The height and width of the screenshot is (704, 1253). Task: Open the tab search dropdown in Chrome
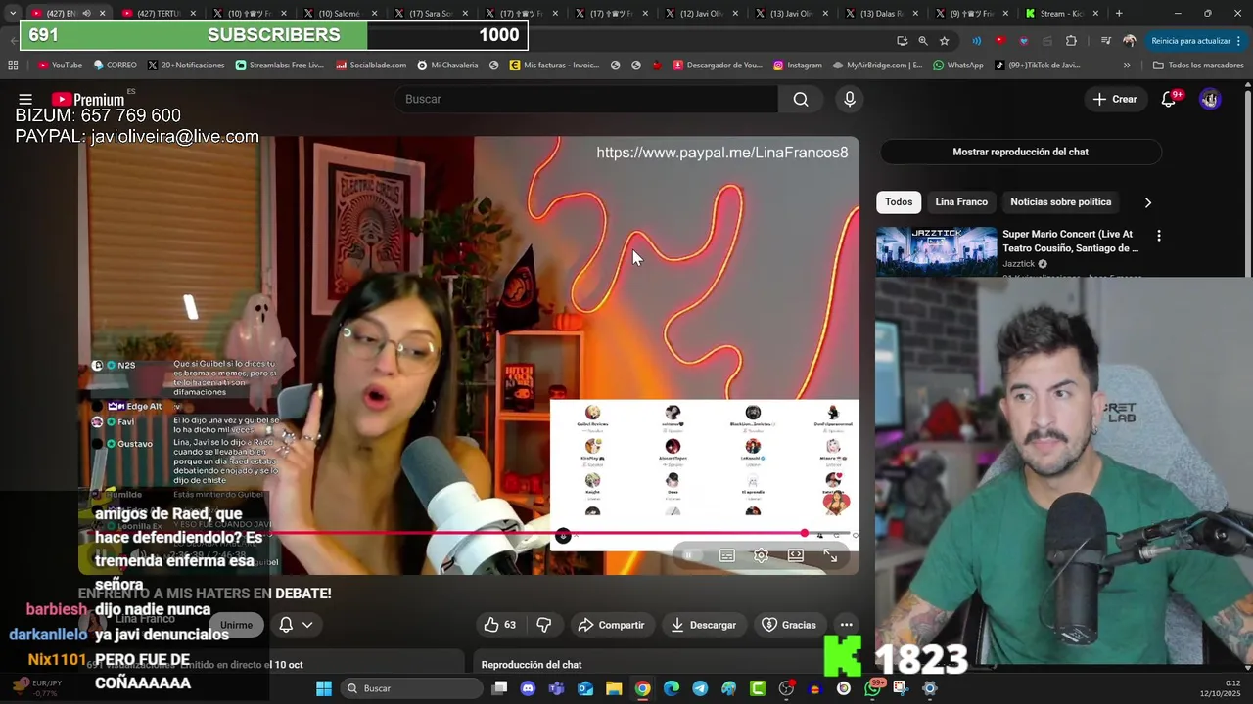click(x=13, y=13)
